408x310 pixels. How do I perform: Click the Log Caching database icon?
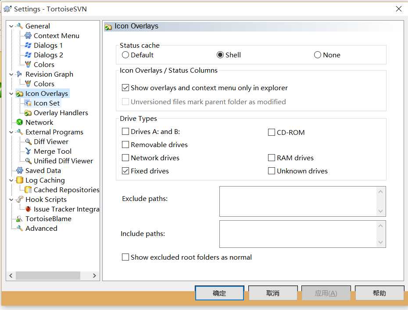(20, 180)
